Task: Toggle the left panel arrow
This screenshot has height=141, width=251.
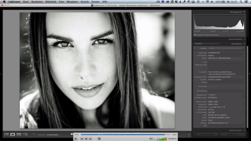Action: pyautogui.click(x=1, y=74)
